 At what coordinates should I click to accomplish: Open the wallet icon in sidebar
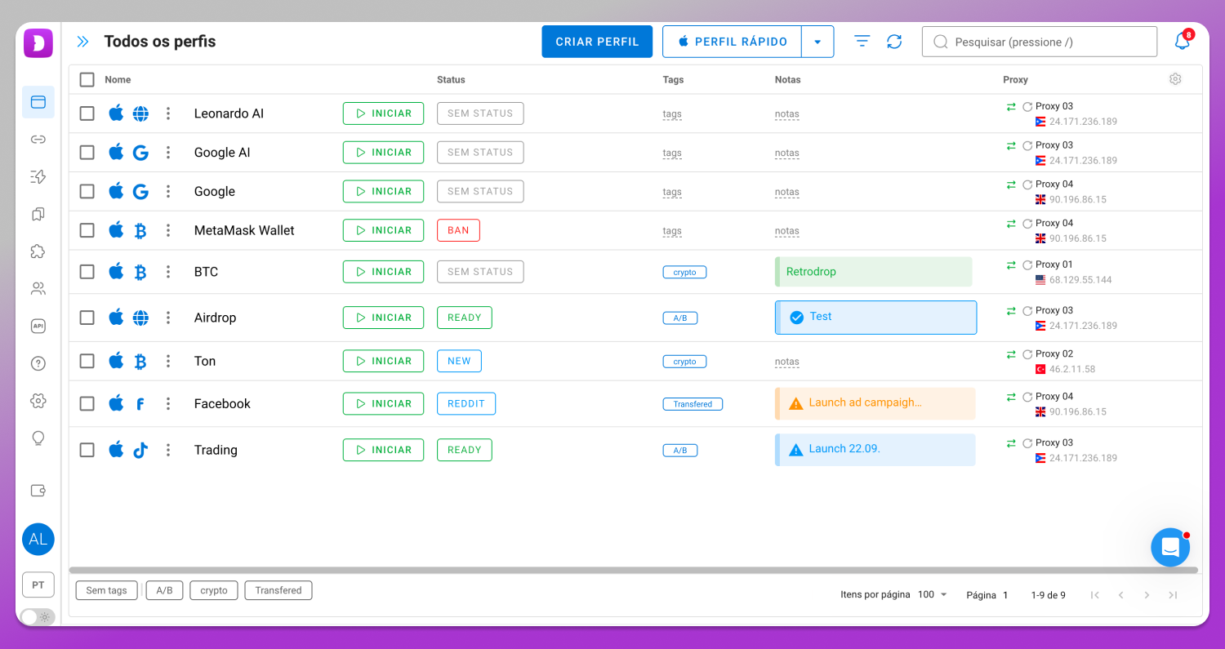click(38, 491)
